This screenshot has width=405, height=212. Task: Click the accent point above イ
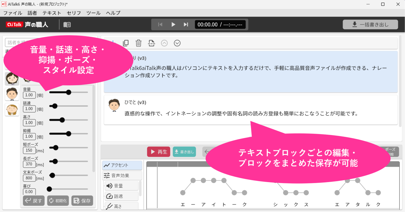213,180
